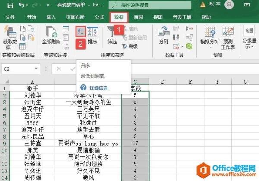The image size is (259, 181).
Task: Switch to the 视图 tab
Action: pos(158,17)
